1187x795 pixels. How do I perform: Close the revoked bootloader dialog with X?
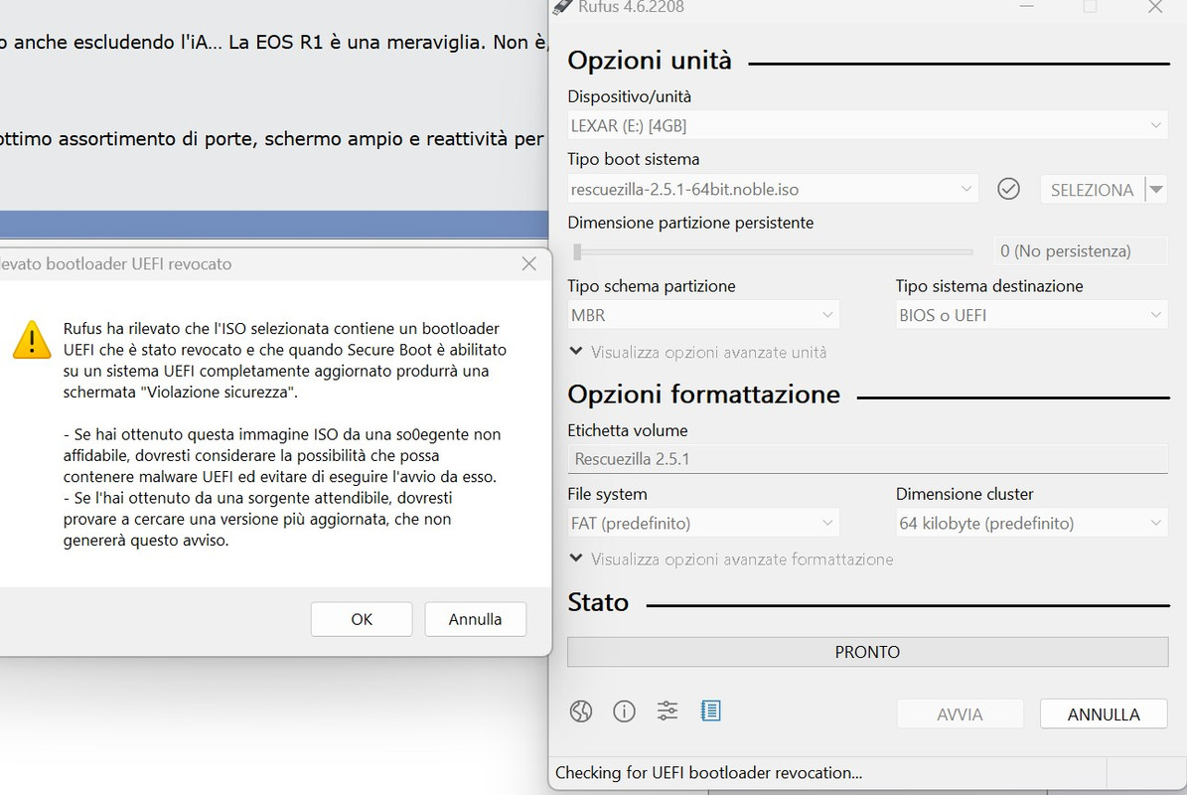(529, 263)
